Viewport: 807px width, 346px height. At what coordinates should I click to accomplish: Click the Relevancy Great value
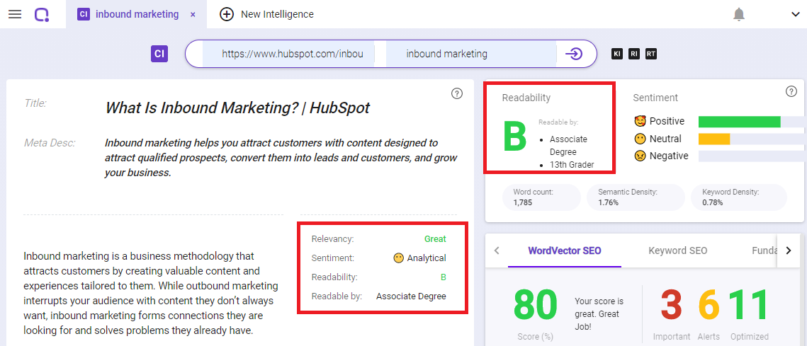435,239
